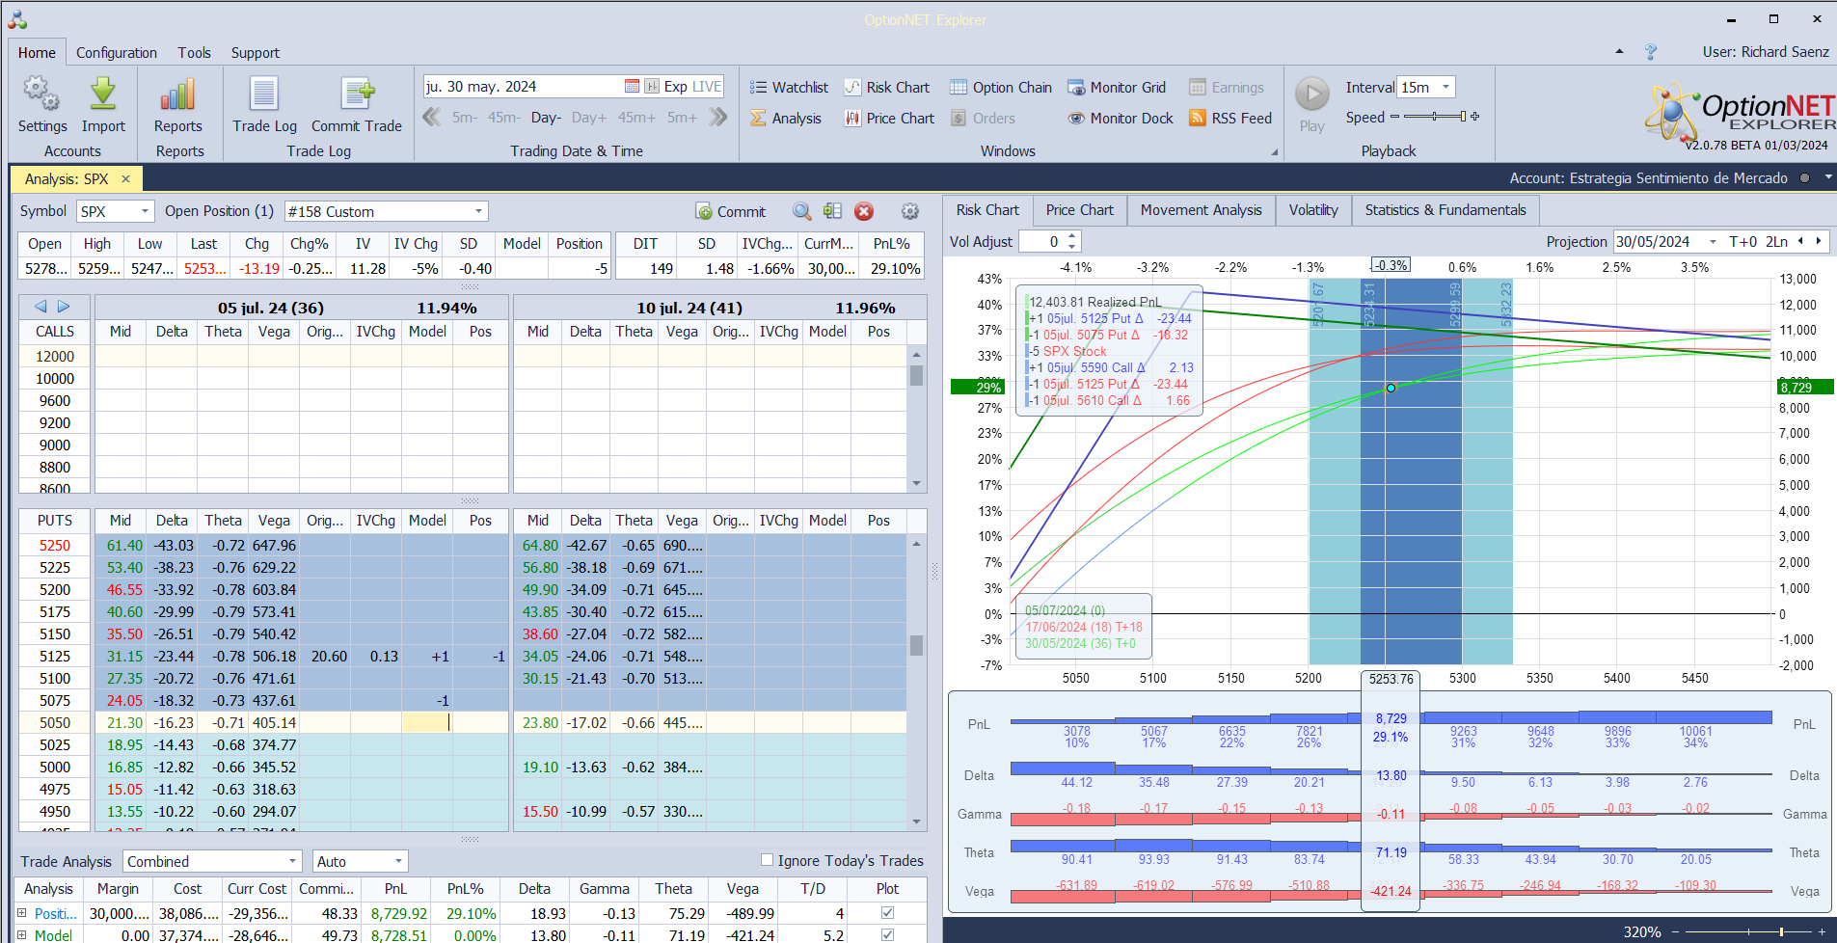The height and width of the screenshot is (943, 1837).
Task: Click the Commit button in analysis toolbar
Action: point(730,211)
